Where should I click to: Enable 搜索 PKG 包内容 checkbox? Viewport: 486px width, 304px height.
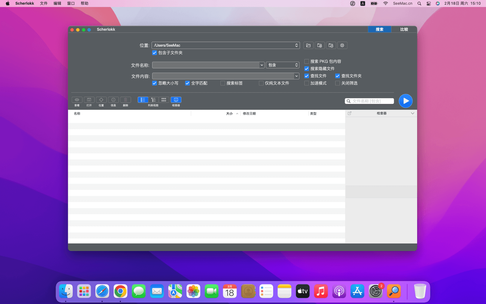click(x=306, y=61)
